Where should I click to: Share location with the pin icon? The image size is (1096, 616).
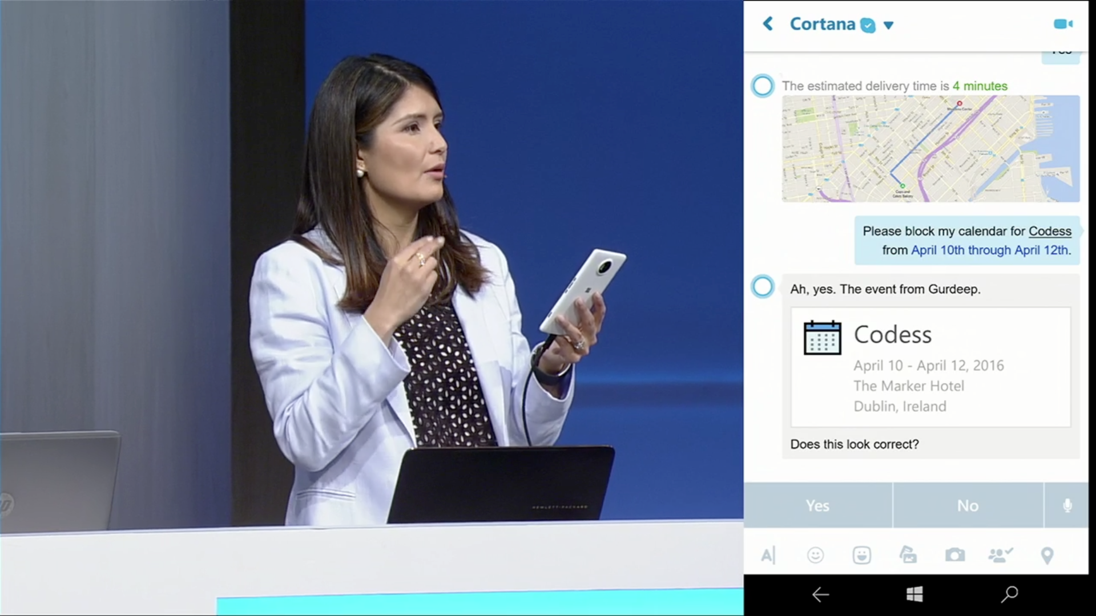pos(1047,556)
